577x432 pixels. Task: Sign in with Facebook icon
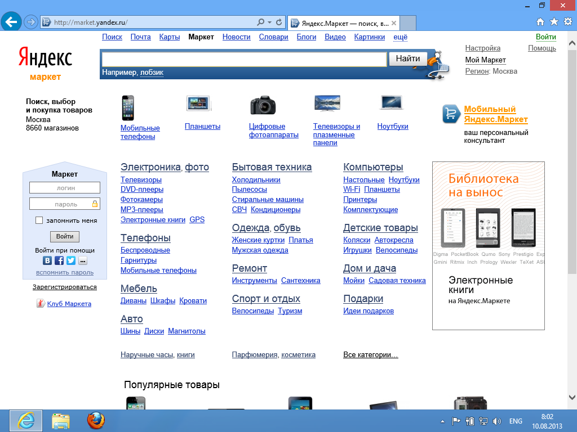(59, 260)
